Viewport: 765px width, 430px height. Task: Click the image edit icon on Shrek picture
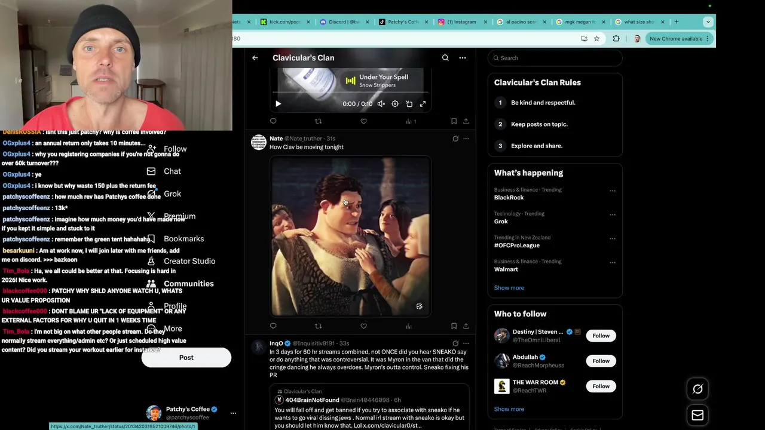419,306
